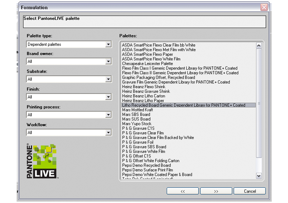The width and height of the screenshot is (288, 203).
Task: Open the Palette type dropdown
Action: click(x=108, y=44)
